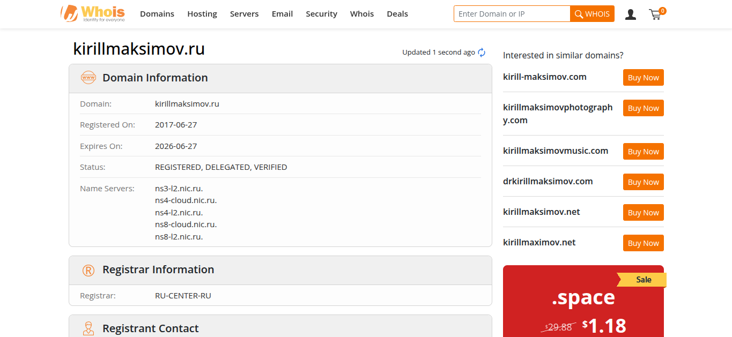Open the Hosting menu
This screenshot has width=732, height=337.
(x=202, y=14)
